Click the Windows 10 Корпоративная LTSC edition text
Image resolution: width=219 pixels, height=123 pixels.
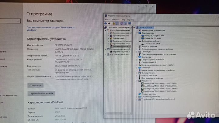click(71, 108)
